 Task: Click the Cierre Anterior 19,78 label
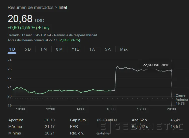pyautogui.click(x=180, y=99)
